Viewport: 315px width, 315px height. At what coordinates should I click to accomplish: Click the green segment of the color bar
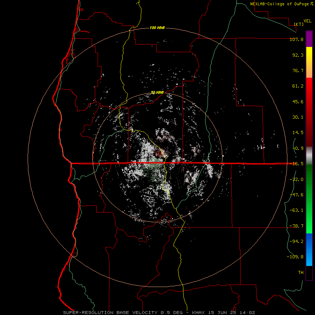(x=309, y=199)
